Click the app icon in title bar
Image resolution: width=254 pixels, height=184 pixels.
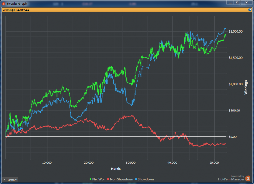[4, 3]
